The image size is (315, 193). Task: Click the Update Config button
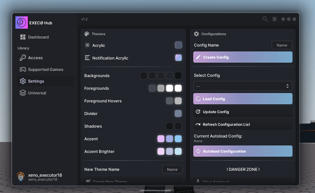[x=243, y=112]
